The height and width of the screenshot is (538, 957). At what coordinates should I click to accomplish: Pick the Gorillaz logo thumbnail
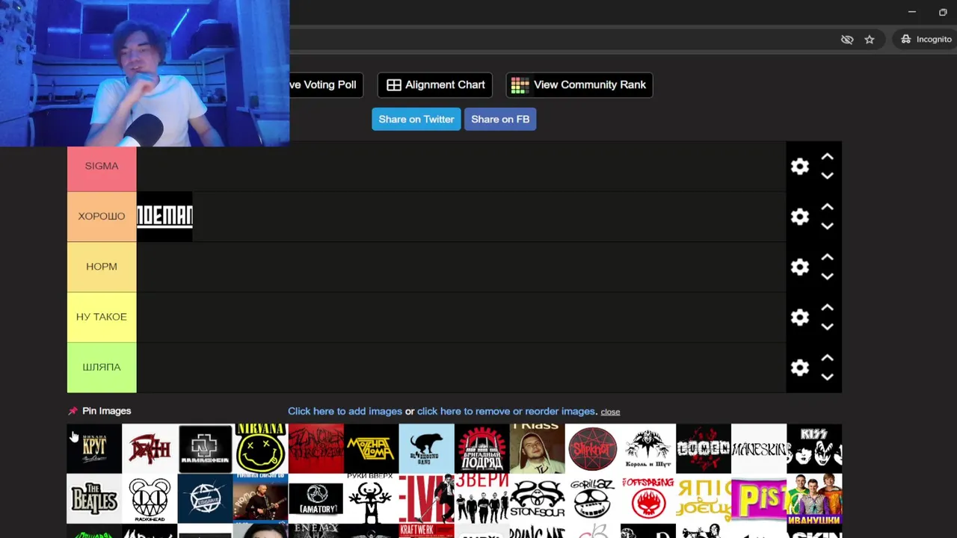pyautogui.click(x=592, y=498)
